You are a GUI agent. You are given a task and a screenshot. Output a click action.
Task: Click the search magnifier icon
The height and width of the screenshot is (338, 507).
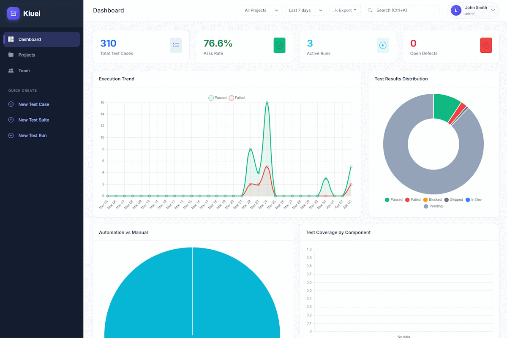(370, 10)
